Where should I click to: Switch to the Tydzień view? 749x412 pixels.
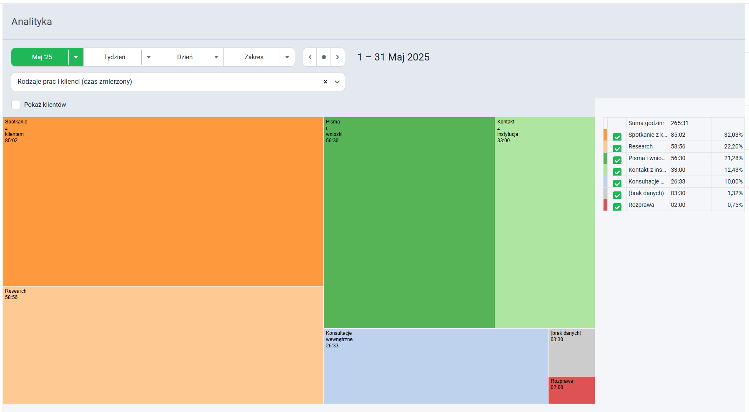(115, 57)
